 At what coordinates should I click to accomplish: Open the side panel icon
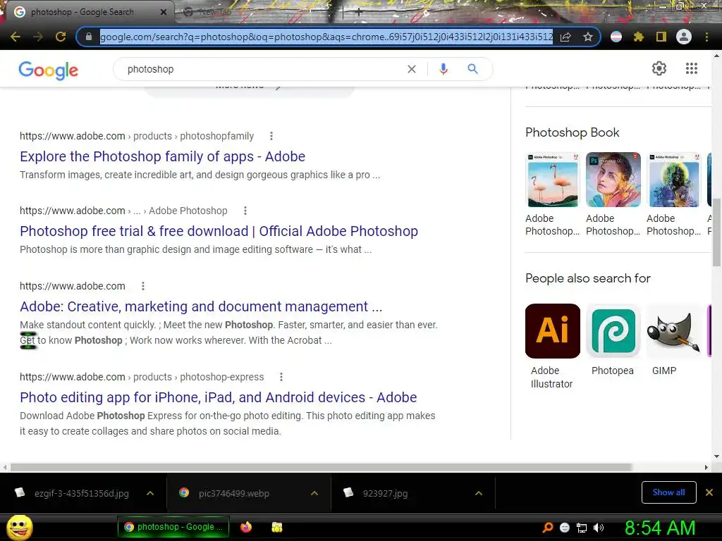coord(661,37)
